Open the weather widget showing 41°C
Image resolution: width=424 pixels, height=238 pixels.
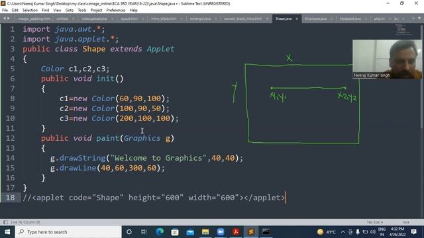327,232
